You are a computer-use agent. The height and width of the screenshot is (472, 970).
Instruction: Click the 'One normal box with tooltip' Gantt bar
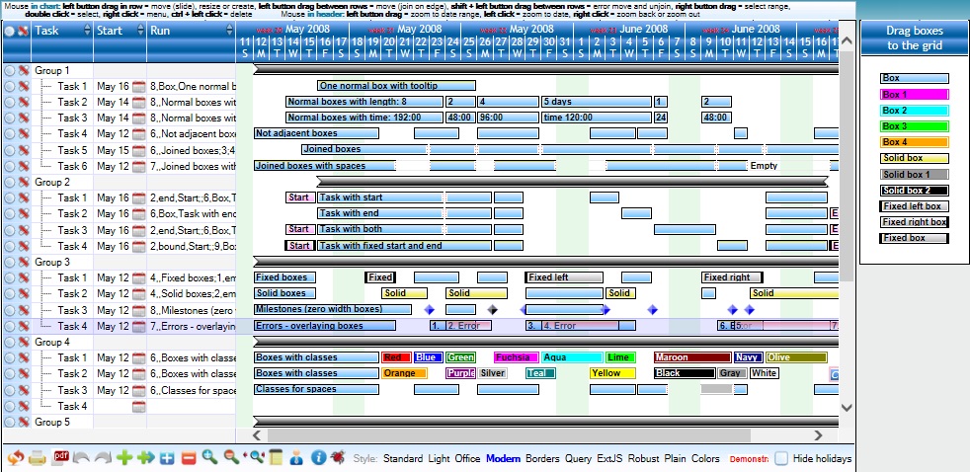coord(396,86)
